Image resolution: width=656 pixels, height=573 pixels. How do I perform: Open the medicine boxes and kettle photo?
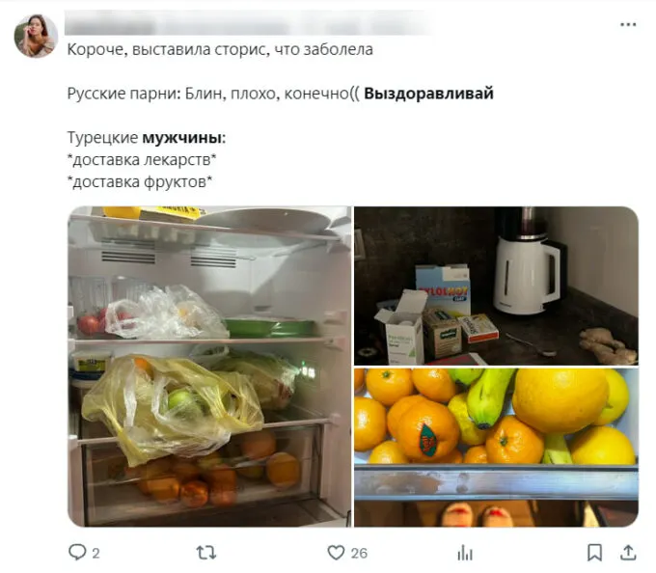pos(496,286)
